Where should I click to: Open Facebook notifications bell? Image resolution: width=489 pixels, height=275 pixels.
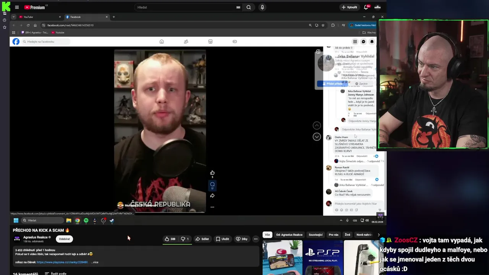tap(372, 42)
